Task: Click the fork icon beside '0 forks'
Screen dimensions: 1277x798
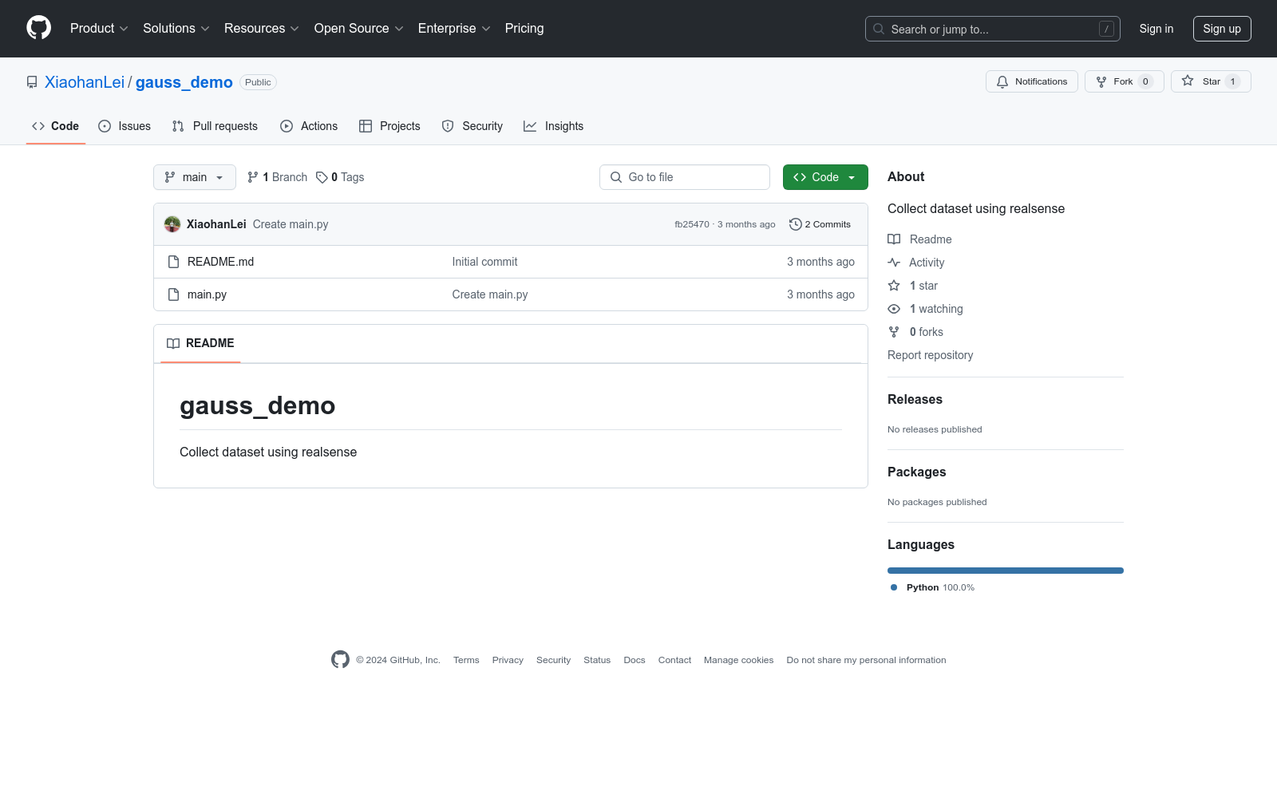Action: pyautogui.click(x=894, y=332)
